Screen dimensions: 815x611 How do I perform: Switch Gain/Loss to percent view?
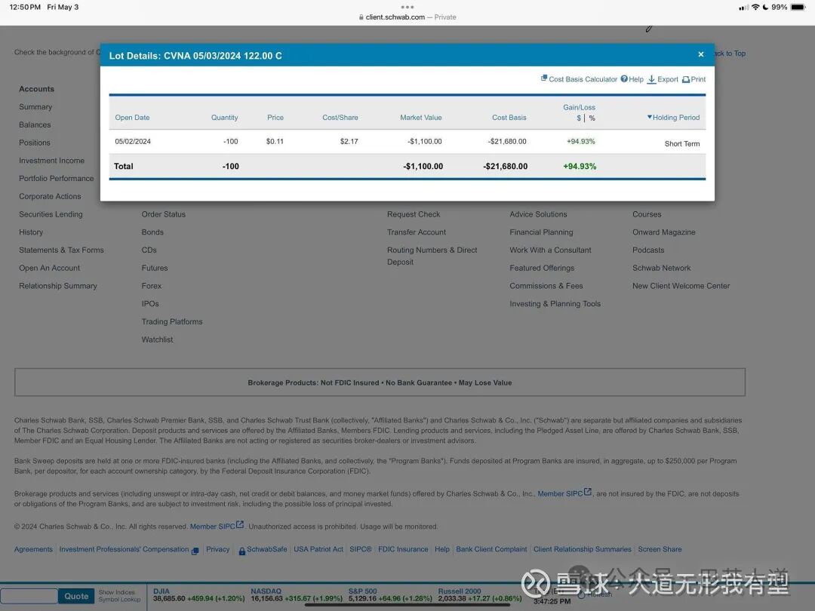click(x=592, y=118)
